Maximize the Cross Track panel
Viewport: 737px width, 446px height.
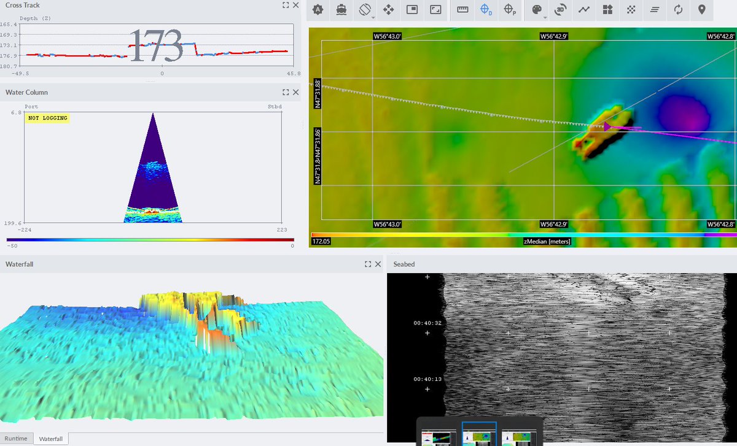tap(286, 5)
